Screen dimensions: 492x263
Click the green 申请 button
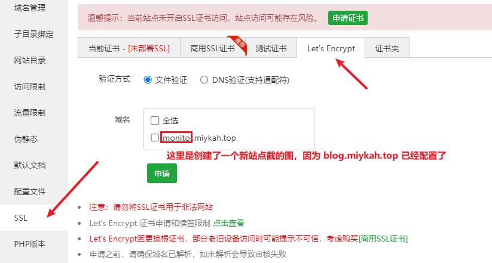coord(162,173)
